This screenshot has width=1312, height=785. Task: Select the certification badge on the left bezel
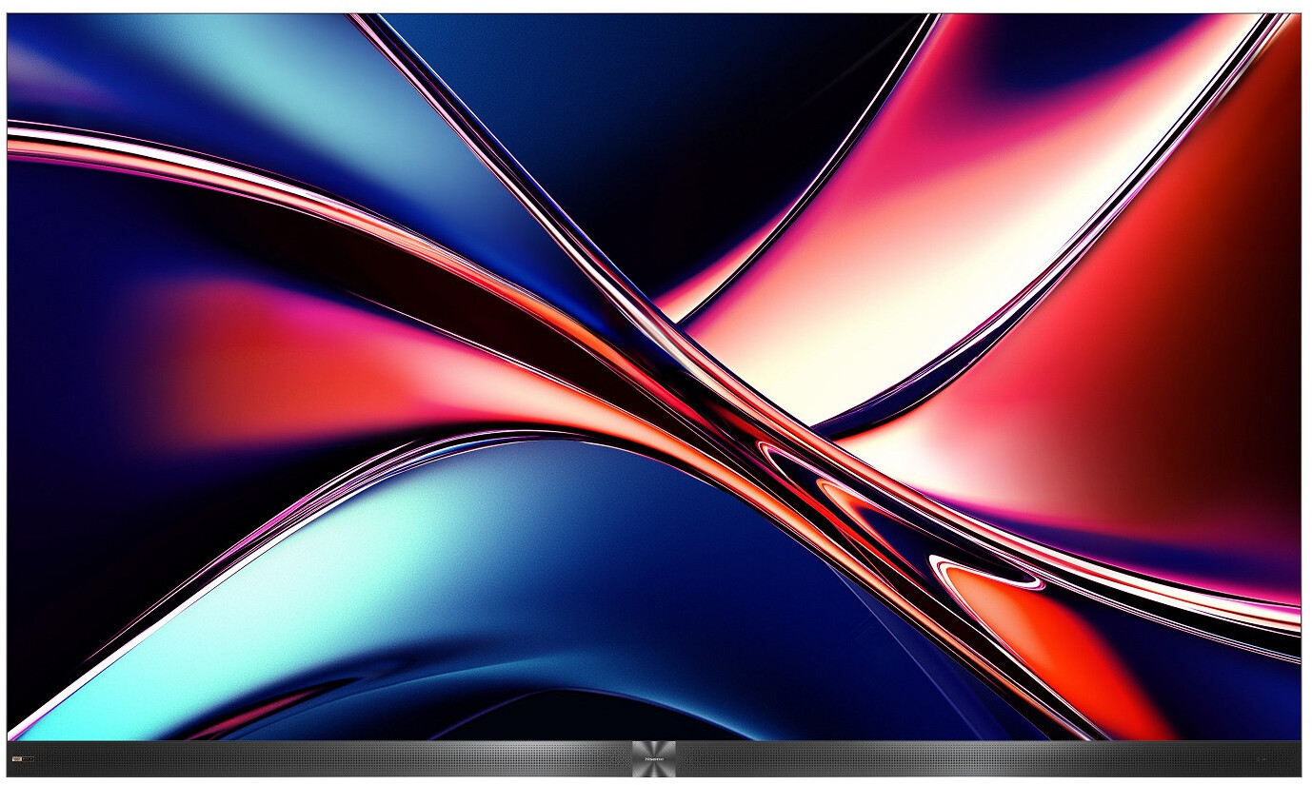pyautogui.click(x=21, y=758)
